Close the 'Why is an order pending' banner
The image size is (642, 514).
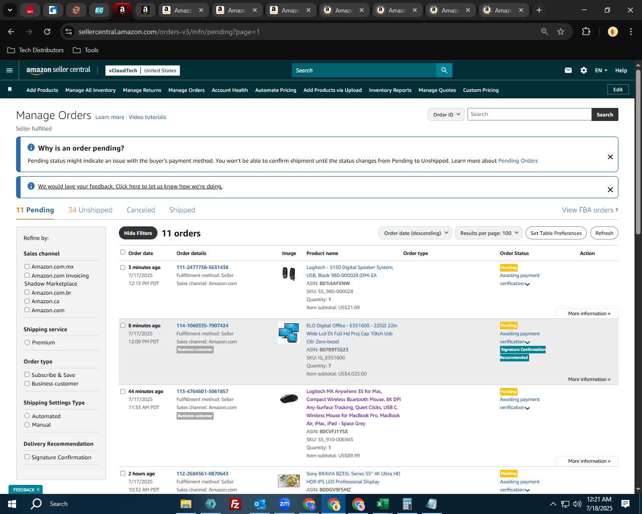[x=610, y=157]
